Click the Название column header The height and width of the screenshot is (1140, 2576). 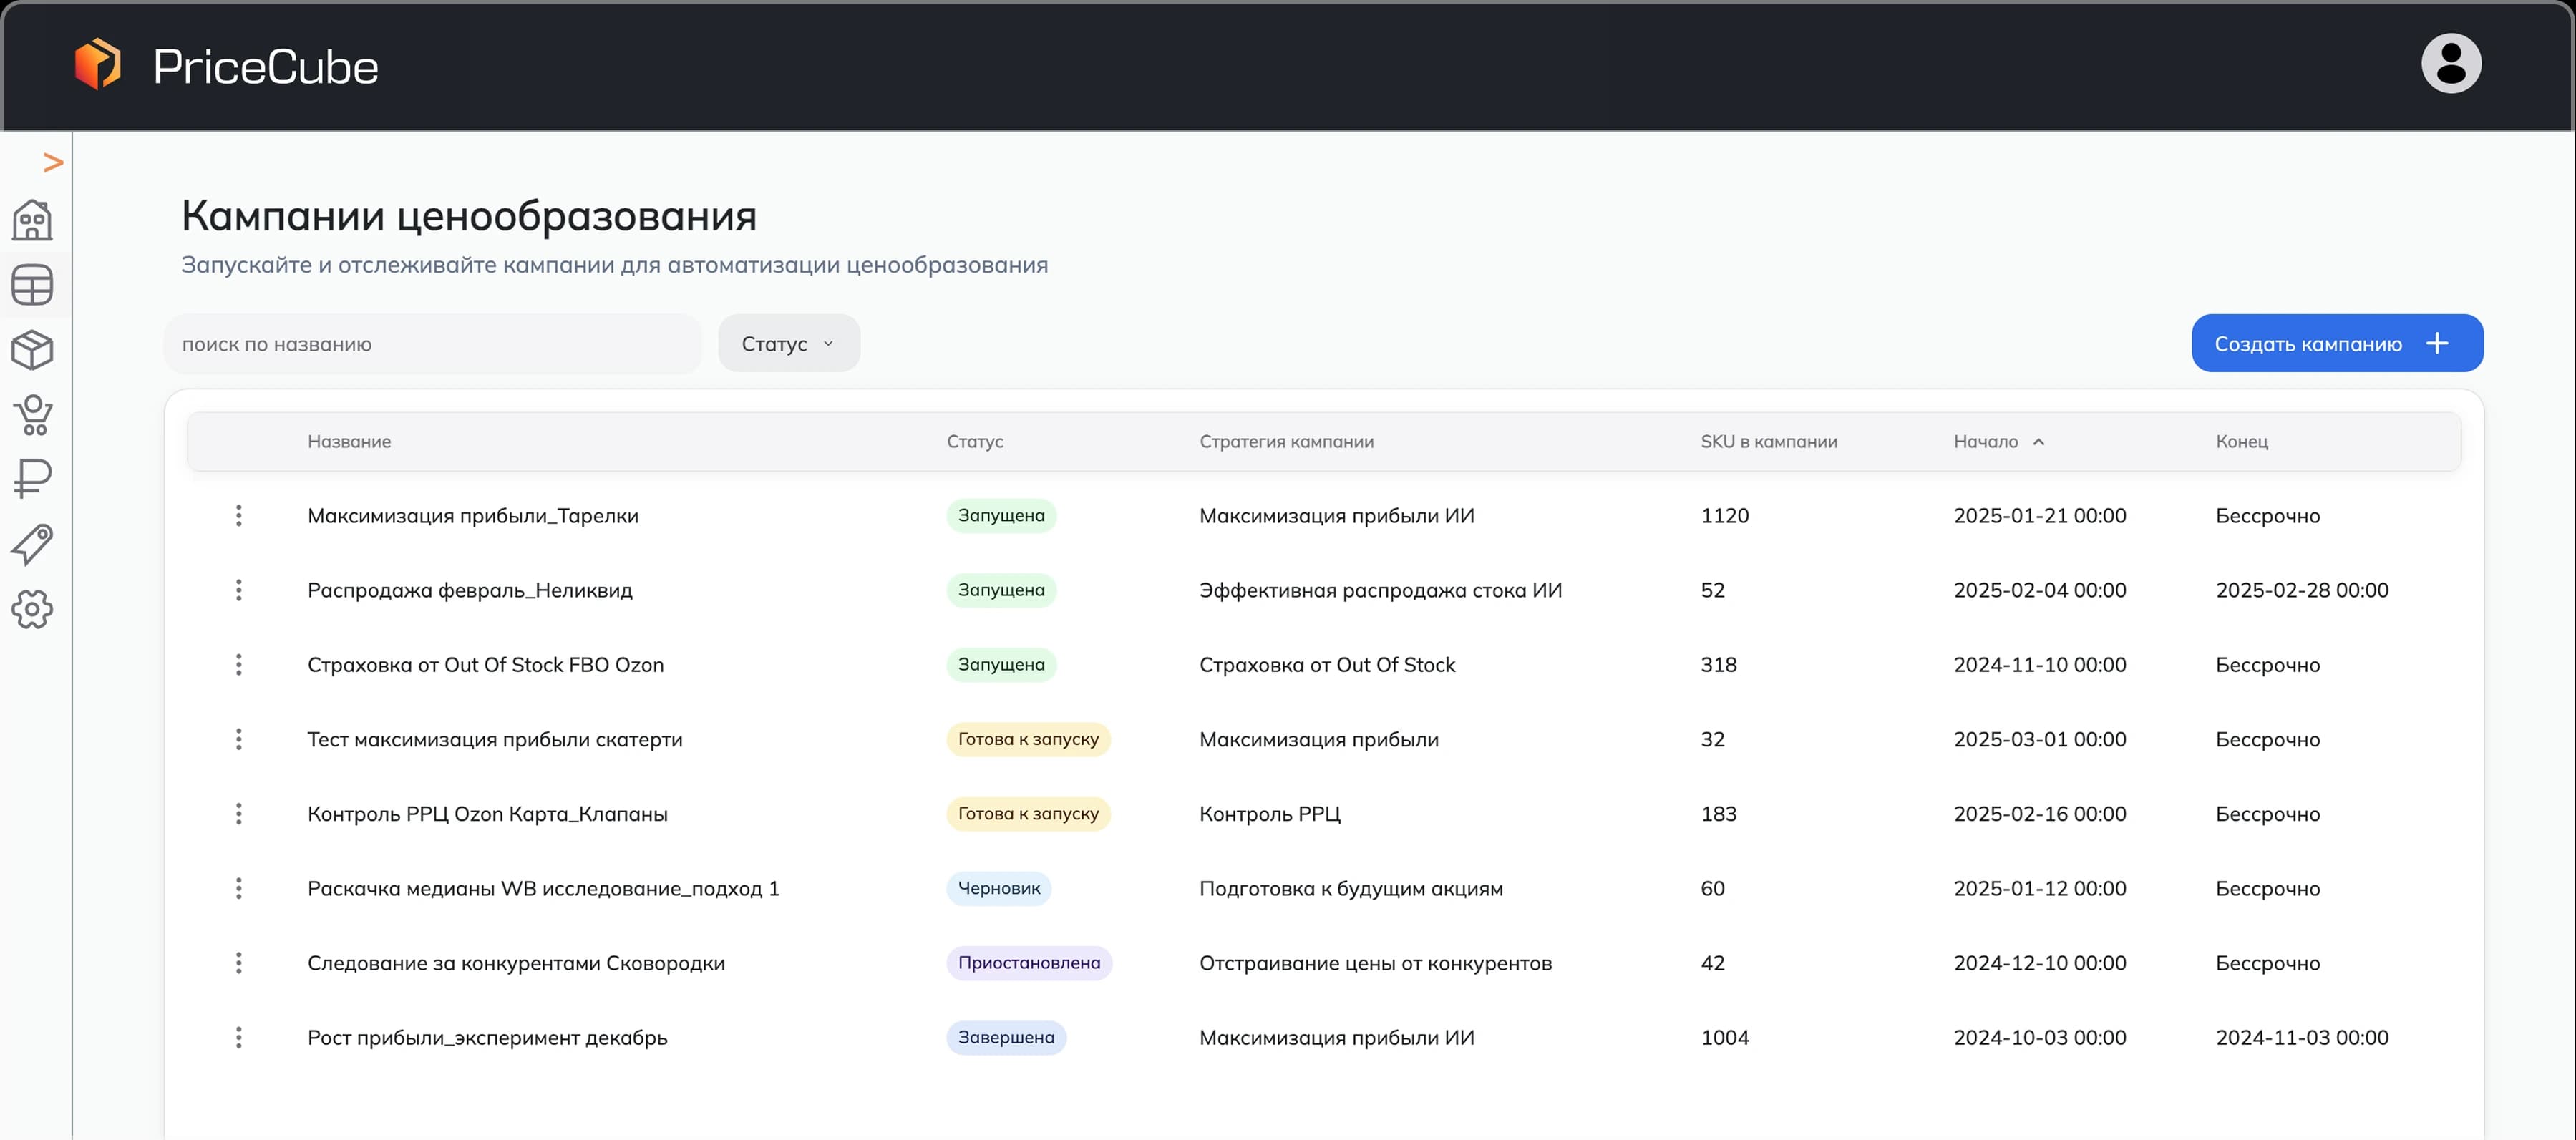349,442
